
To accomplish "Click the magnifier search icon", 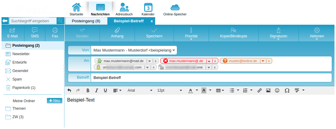I will click(60, 21).
